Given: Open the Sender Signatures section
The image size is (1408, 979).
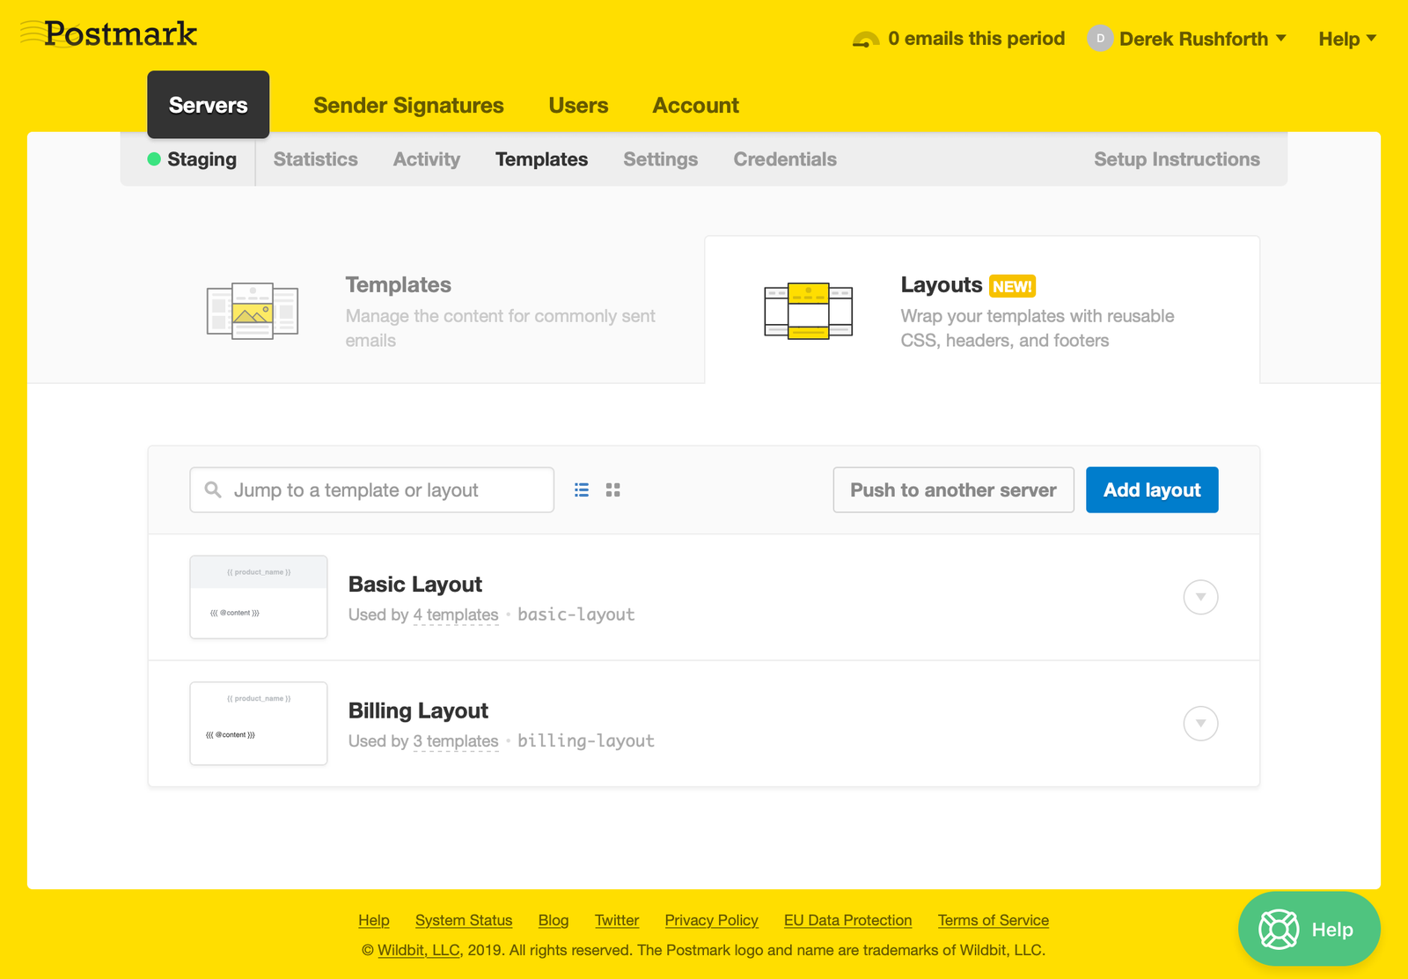Looking at the screenshot, I should click(408, 105).
